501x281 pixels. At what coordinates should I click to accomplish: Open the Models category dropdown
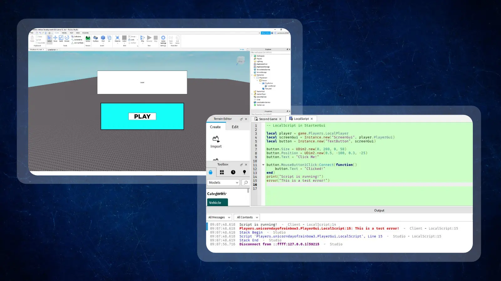click(x=224, y=182)
